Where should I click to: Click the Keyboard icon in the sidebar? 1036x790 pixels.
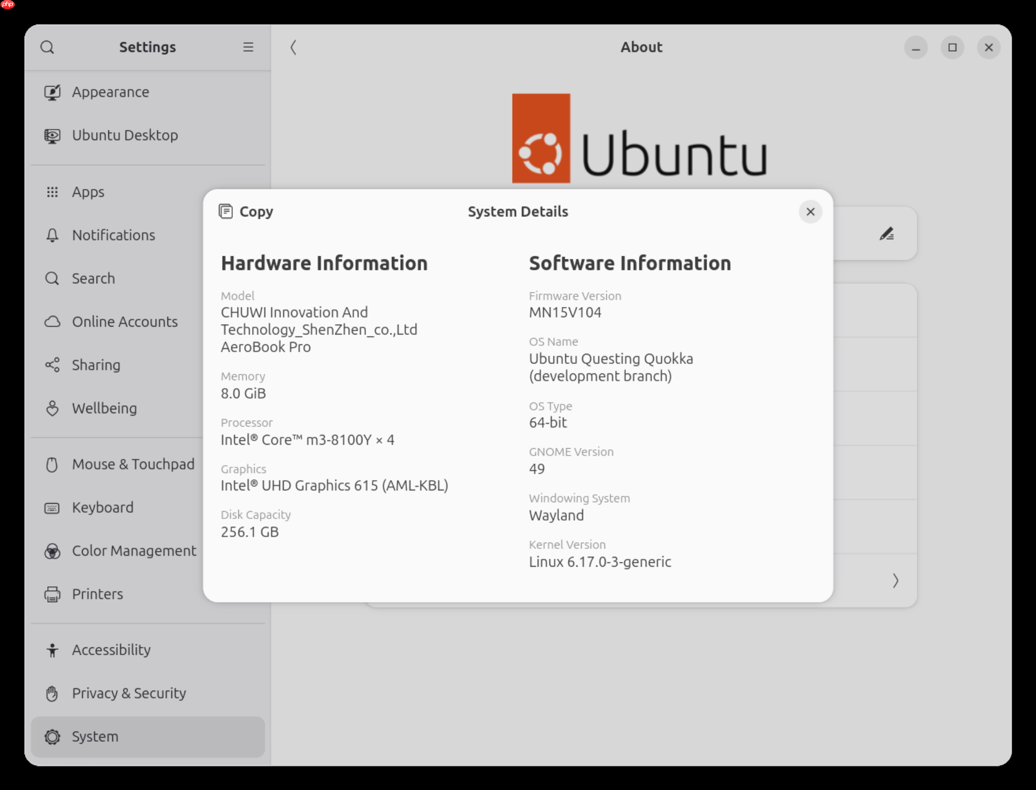click(52, 507)
